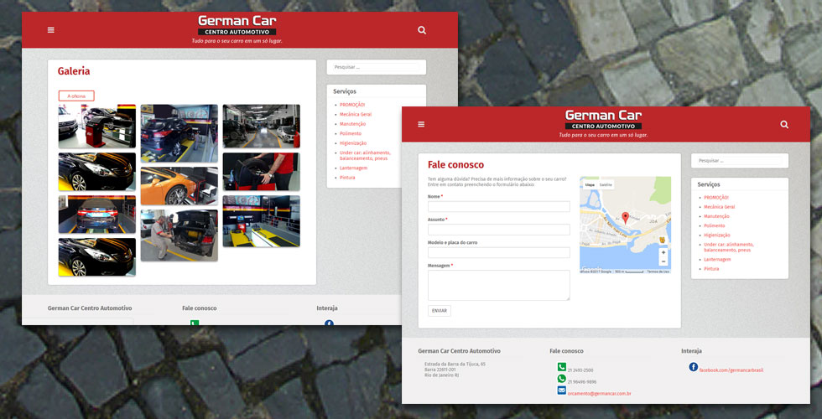Viewport: 822px width, 419px height.
Task: Focus the Mensagem text area
Action: [498, 285]
